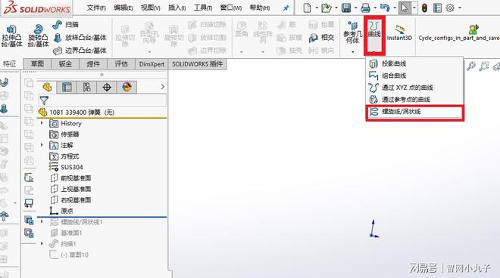Click the Select cursor tool
The height and width of the screenshot is (278, 500).
pos(405,8)
